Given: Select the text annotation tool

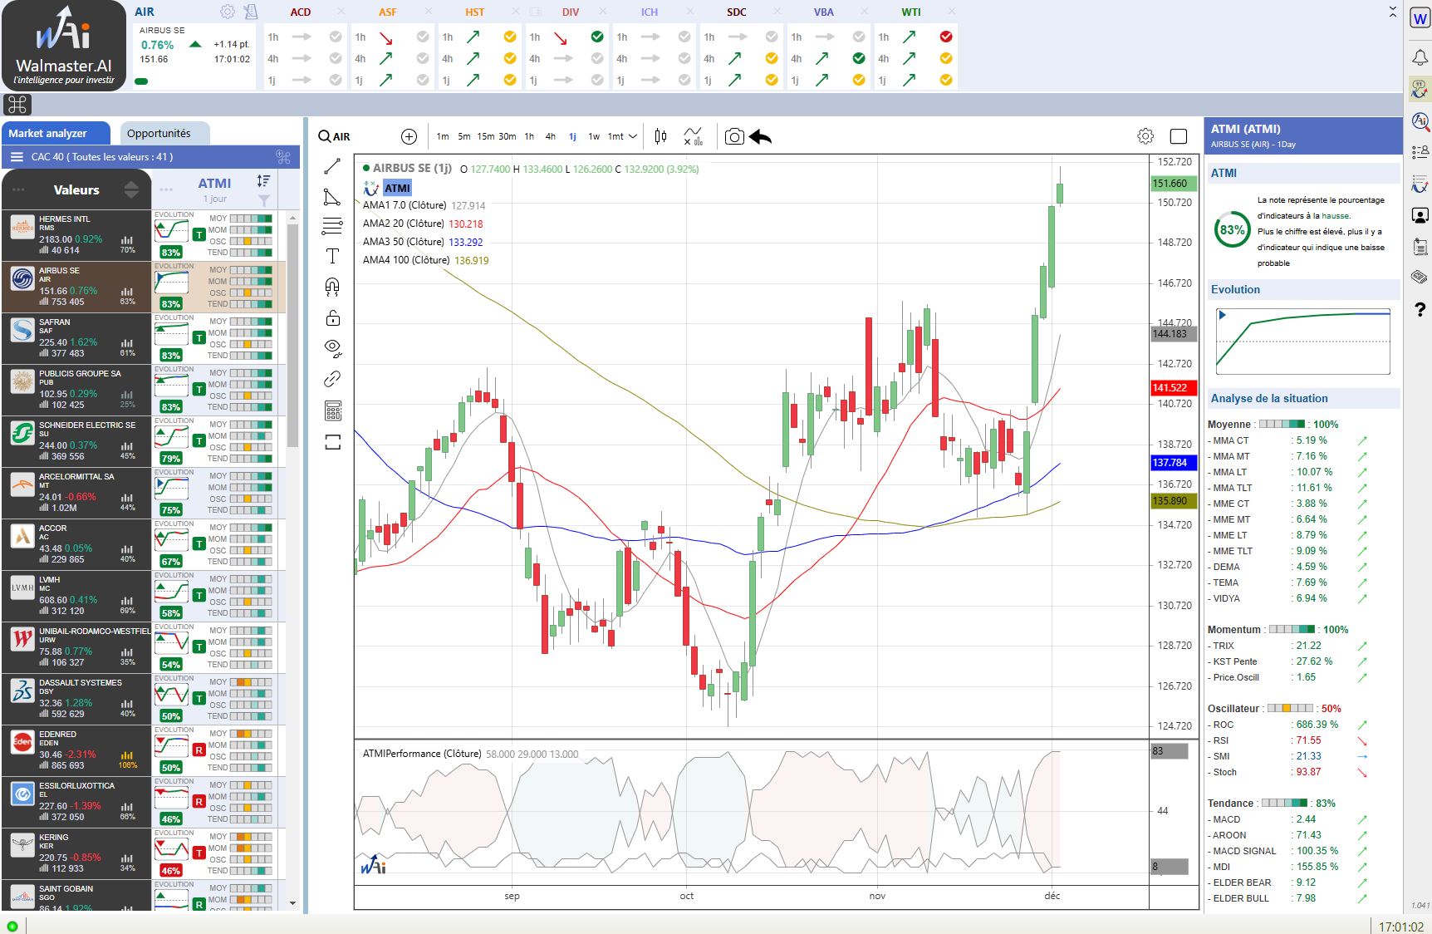Looking at the screenshot, I should (332, 256).
